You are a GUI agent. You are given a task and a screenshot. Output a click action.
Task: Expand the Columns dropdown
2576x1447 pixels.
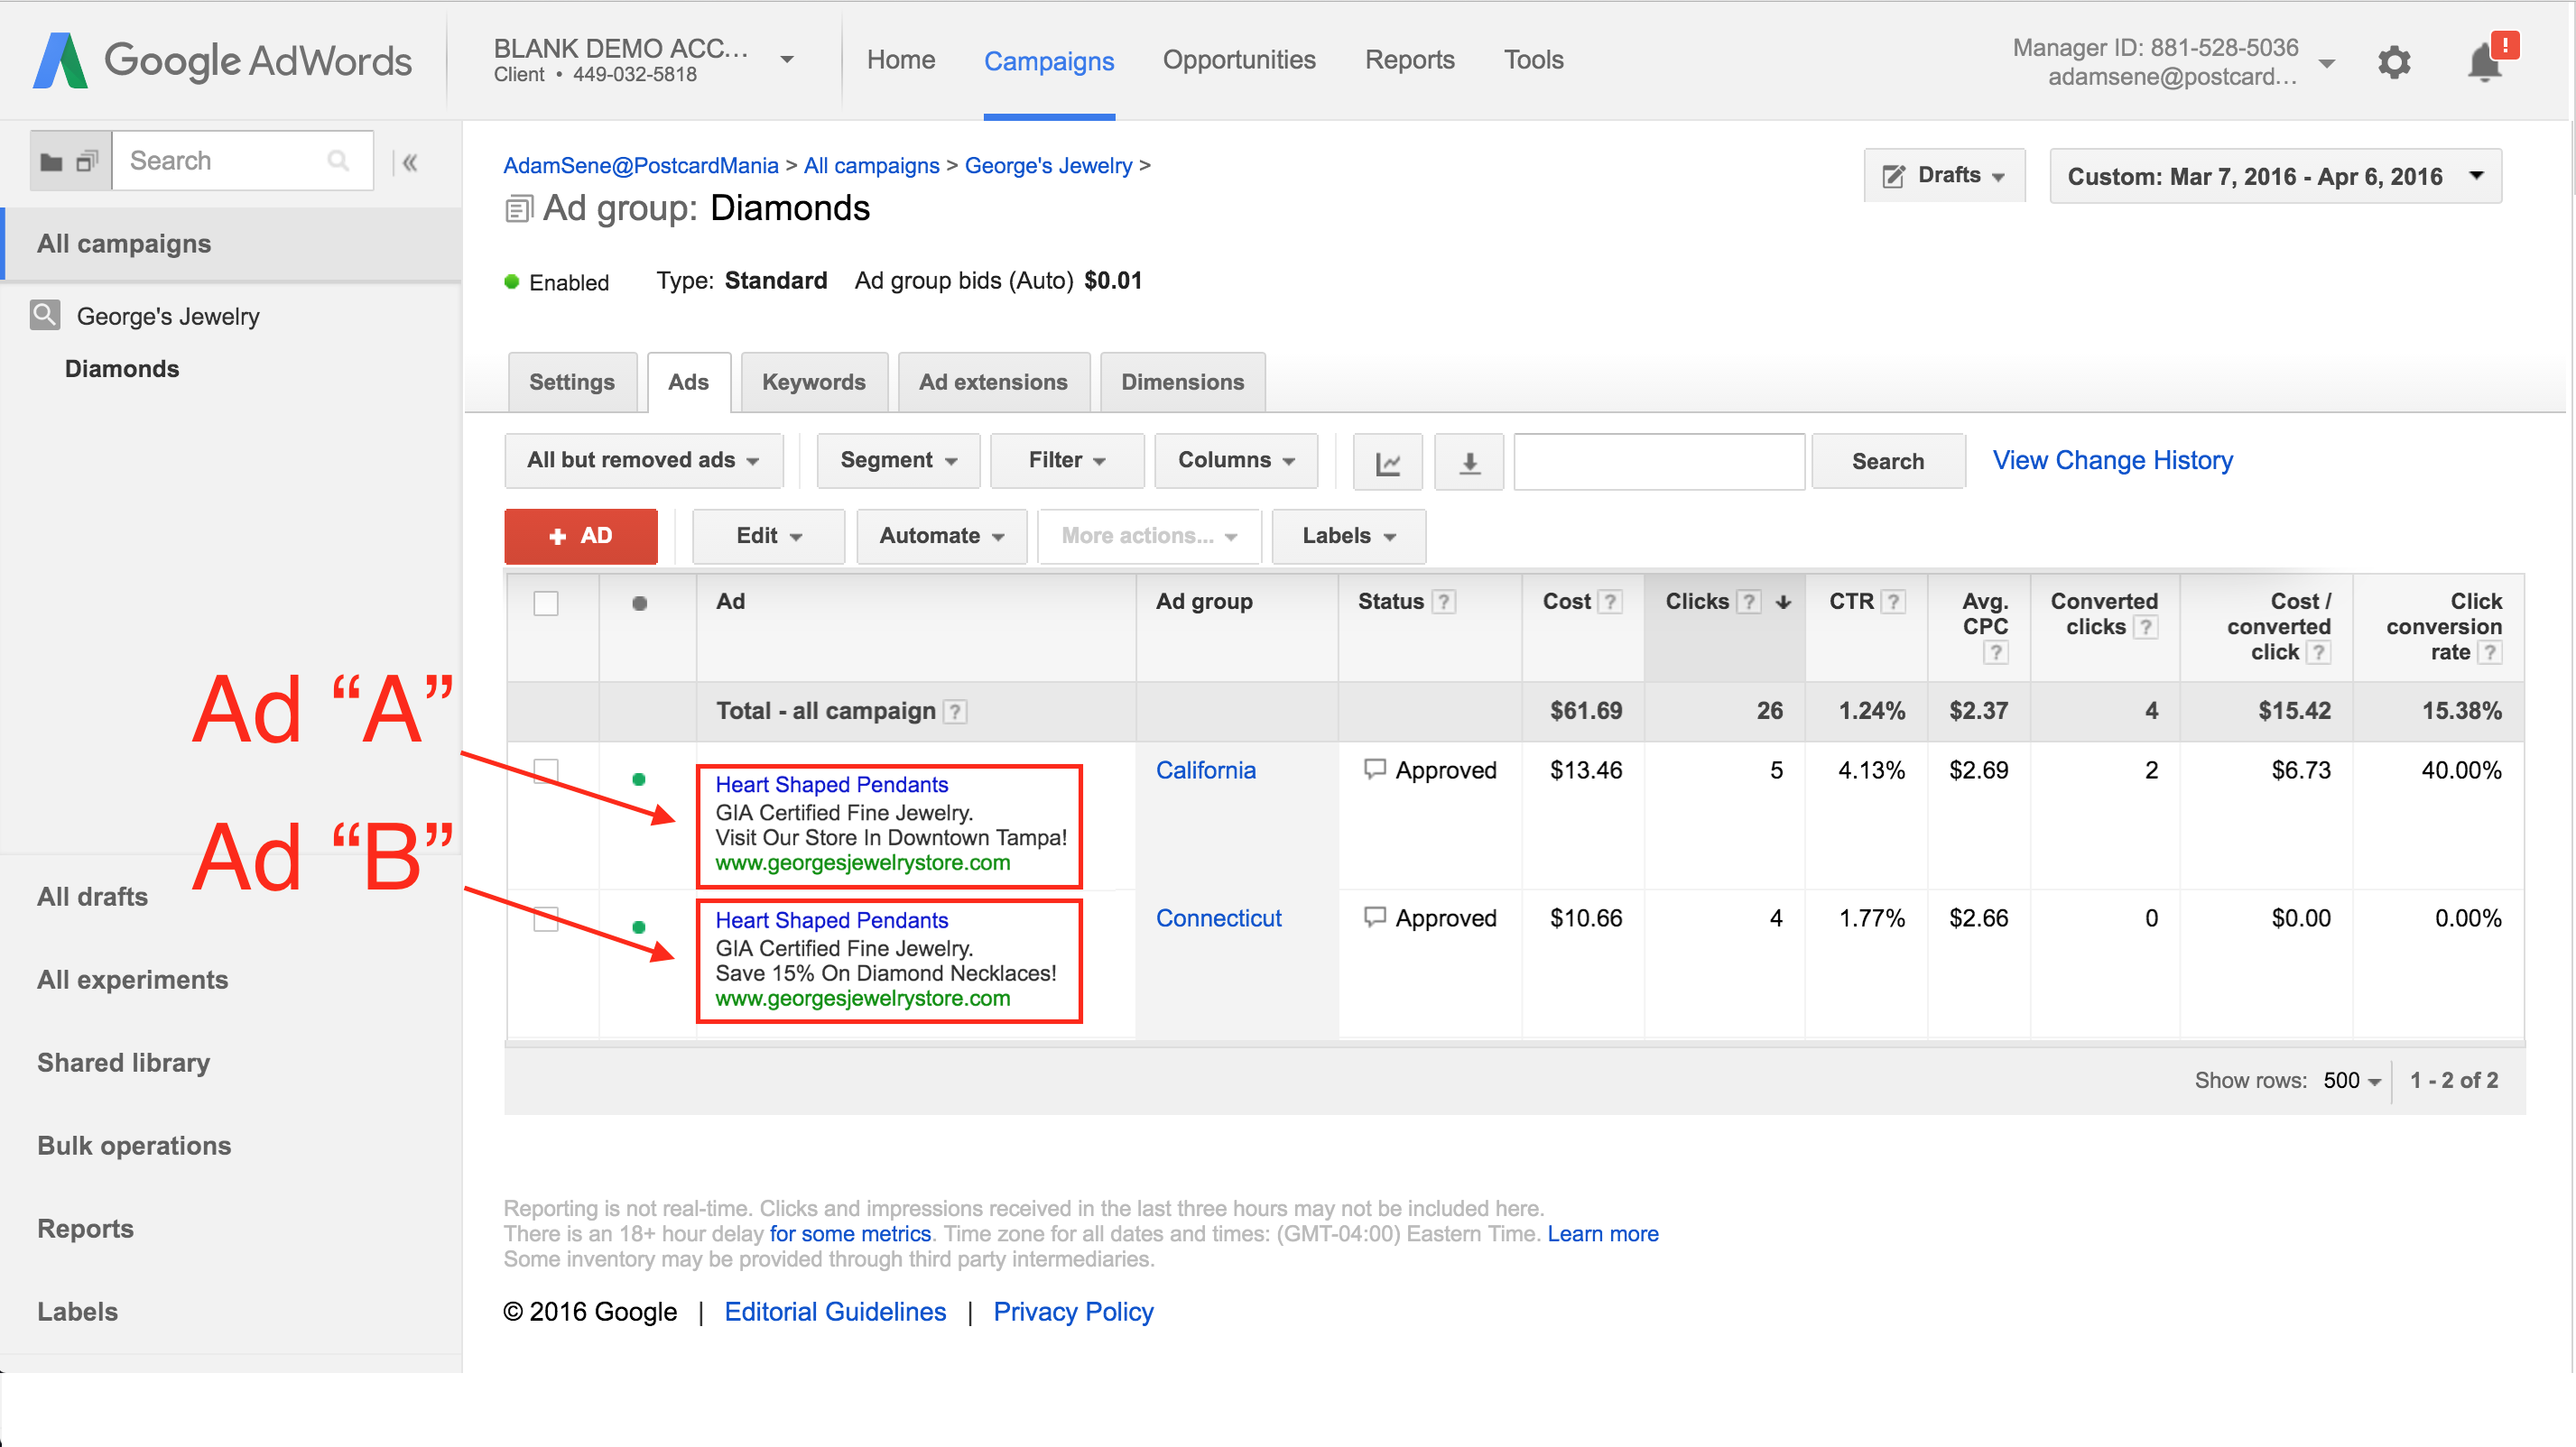1236,460
